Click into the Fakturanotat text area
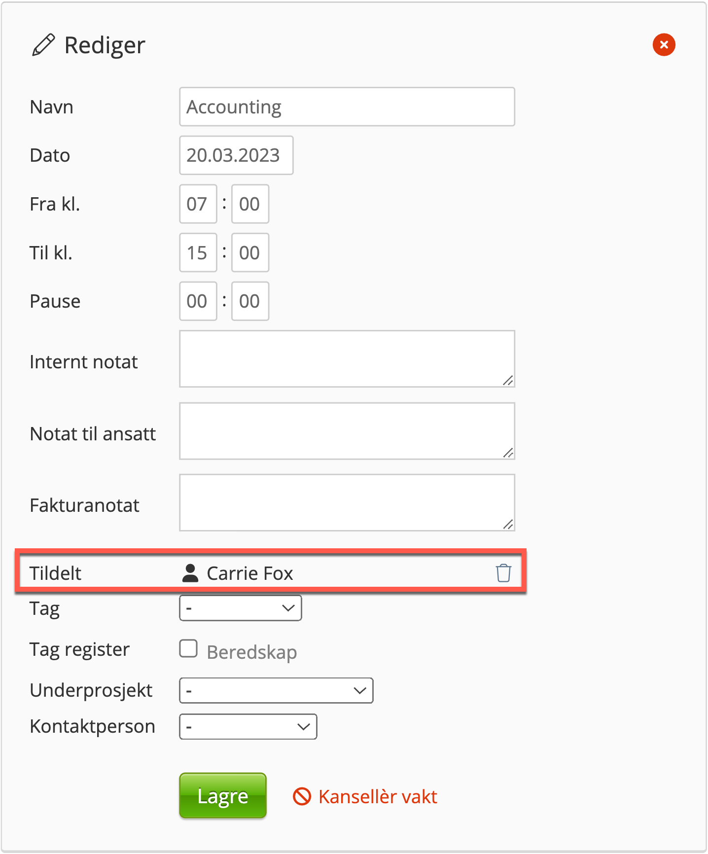Image resolution: width=708 pixels, height=854 pixels. [347, 502]
